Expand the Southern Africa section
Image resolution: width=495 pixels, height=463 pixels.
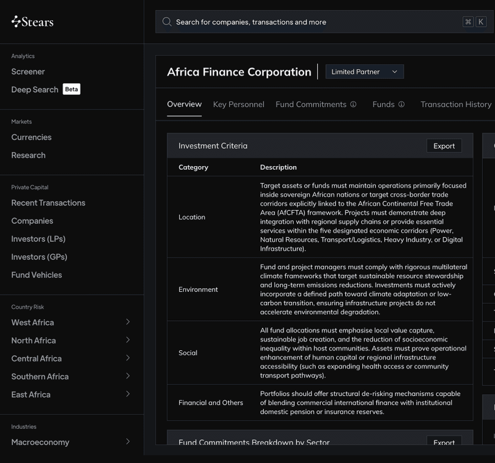point(128,376)
